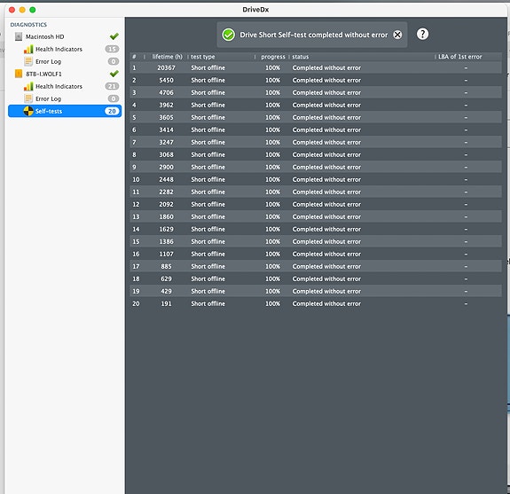Viewport: 510px width, 494px height.
Task: Select the Self-tests sidebar item
Action: (65, 111)
